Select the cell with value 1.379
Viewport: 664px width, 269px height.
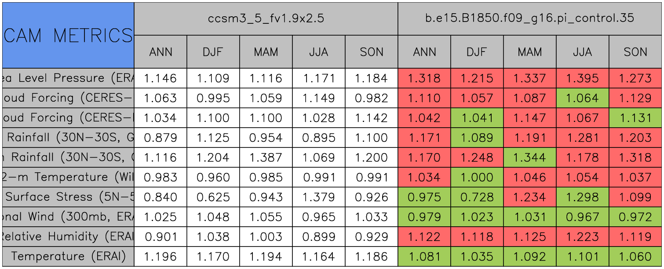[x=318, y=197]
